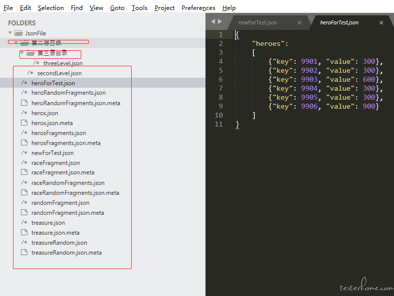Click code icon beside newForTest.json
The width and height of the screenshot is (394, 296).
pyautogui.click(x=24, y=152)
